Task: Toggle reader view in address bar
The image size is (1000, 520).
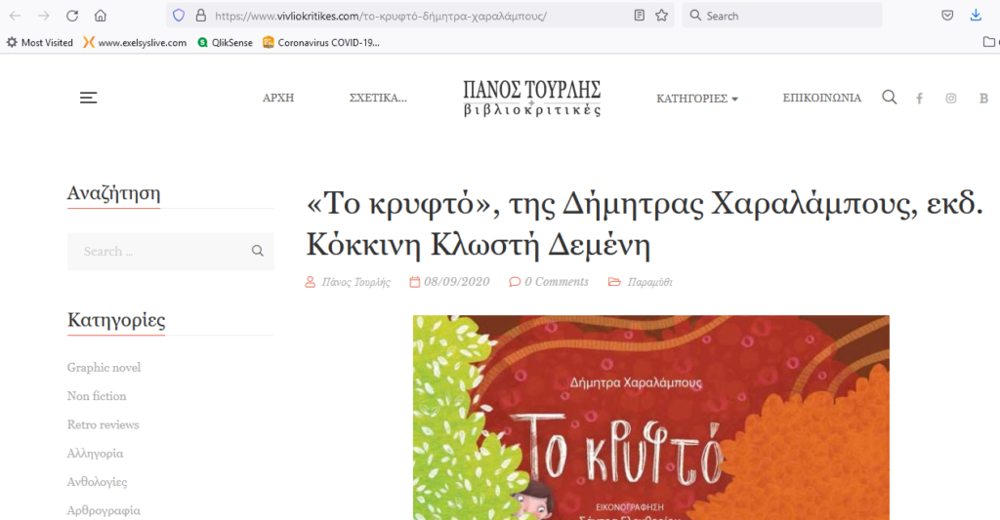Action: pos(639,16)
